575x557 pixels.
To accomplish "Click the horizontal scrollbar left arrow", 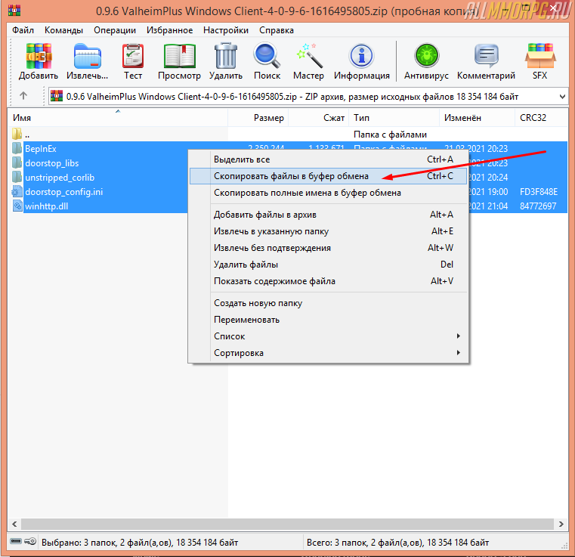I will click(x=14, y=524).
